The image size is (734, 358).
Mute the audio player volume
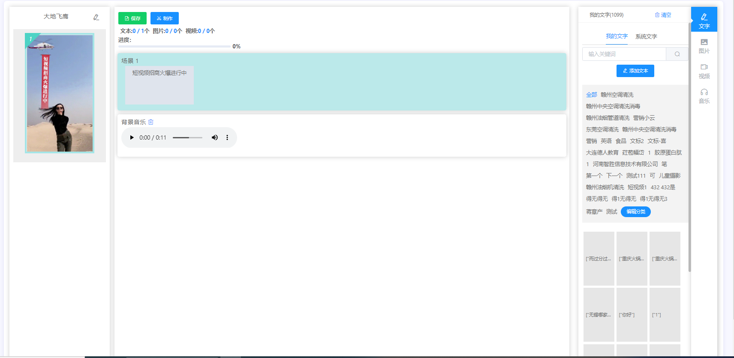[214, 137]
